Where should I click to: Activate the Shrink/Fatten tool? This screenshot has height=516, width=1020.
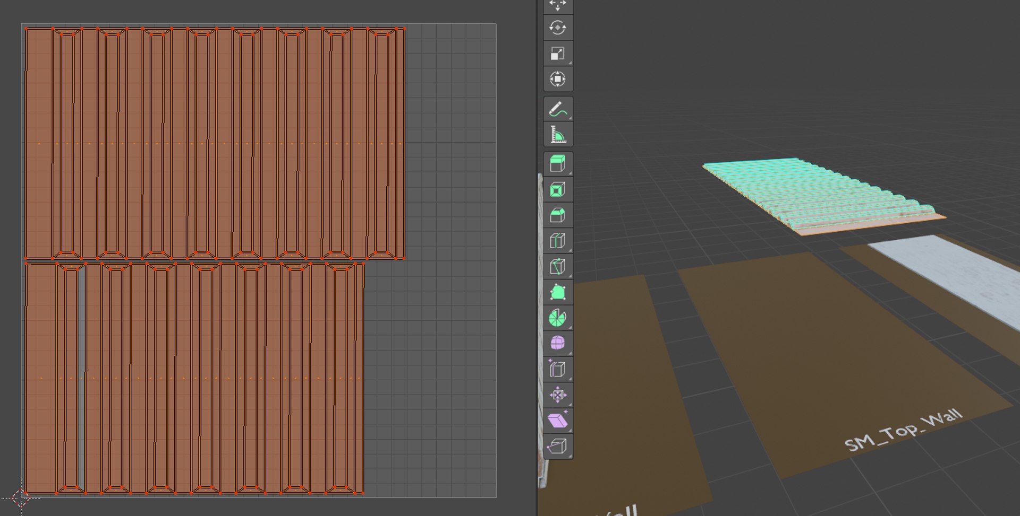tap(558, 395)
